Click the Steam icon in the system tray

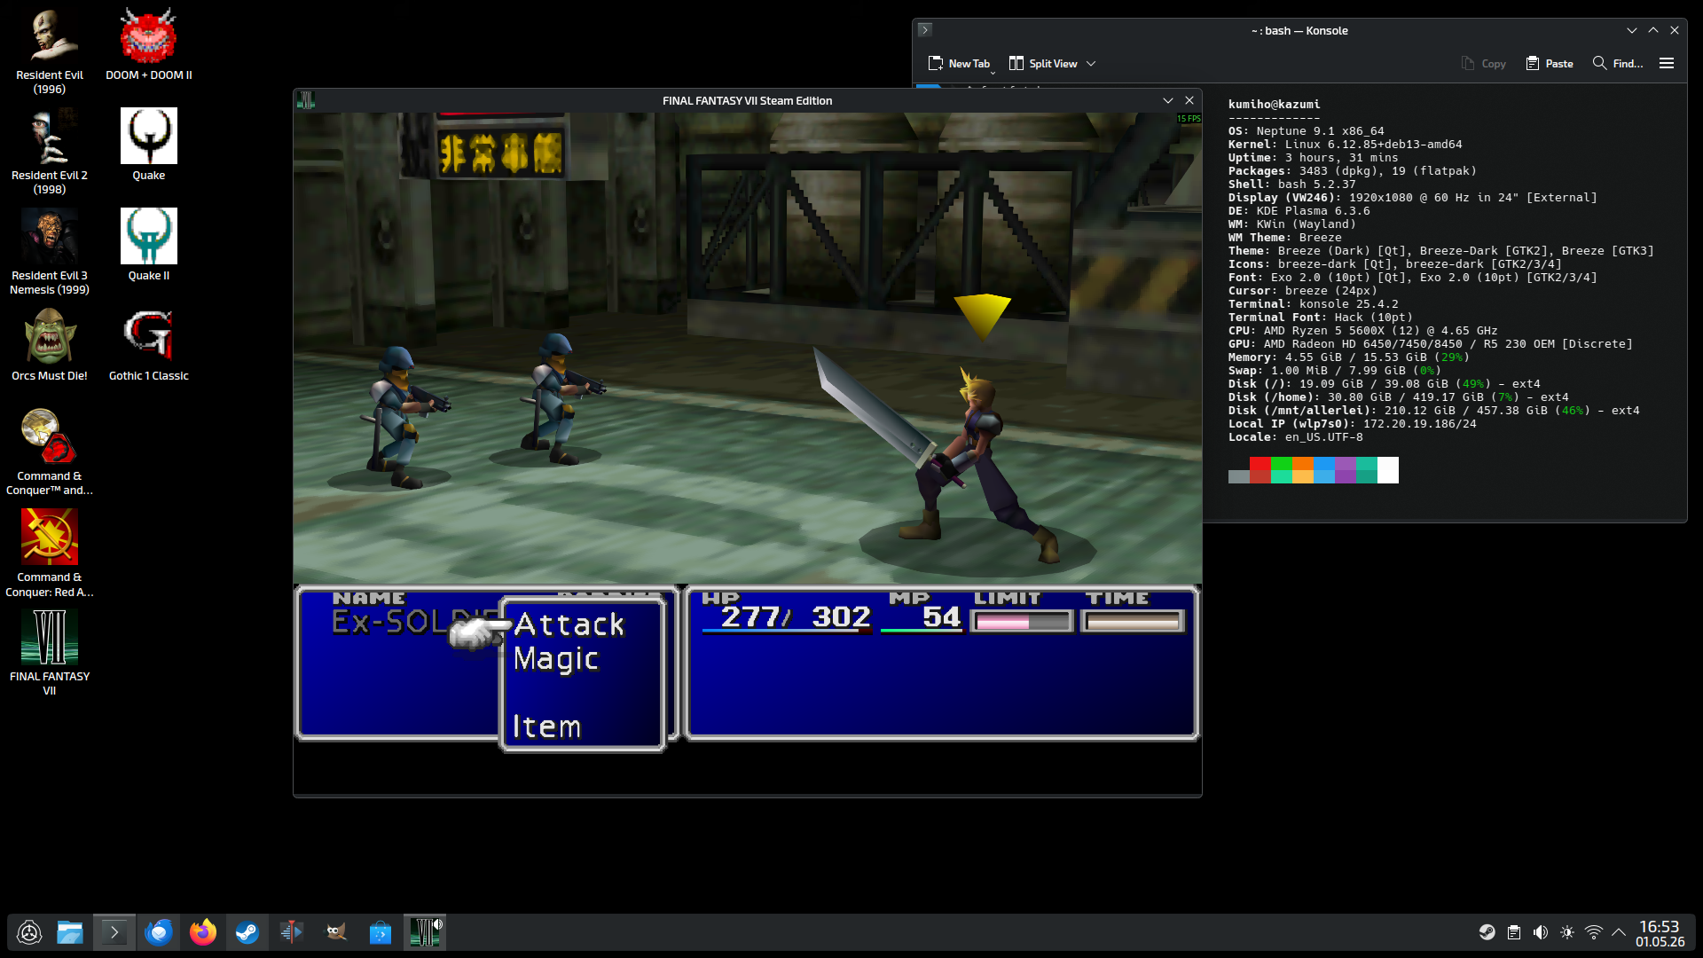coord(1487,932)
